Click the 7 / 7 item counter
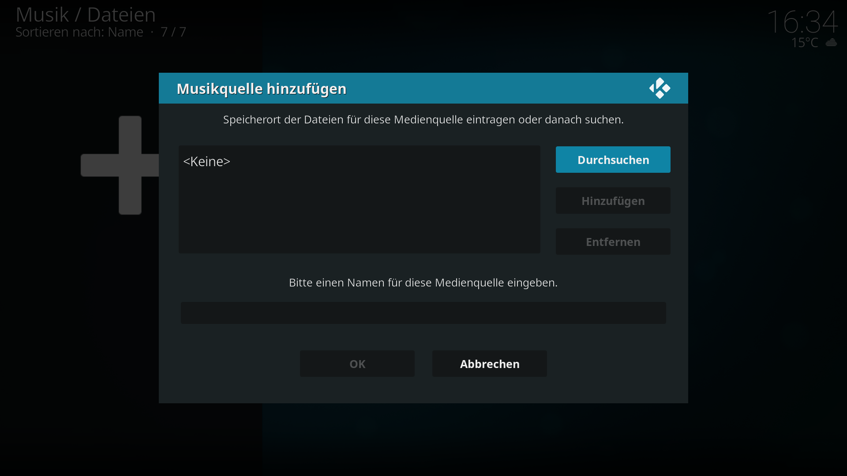This screenshot has width=847, height=476. pyautogui.click(x=173, y=32)
